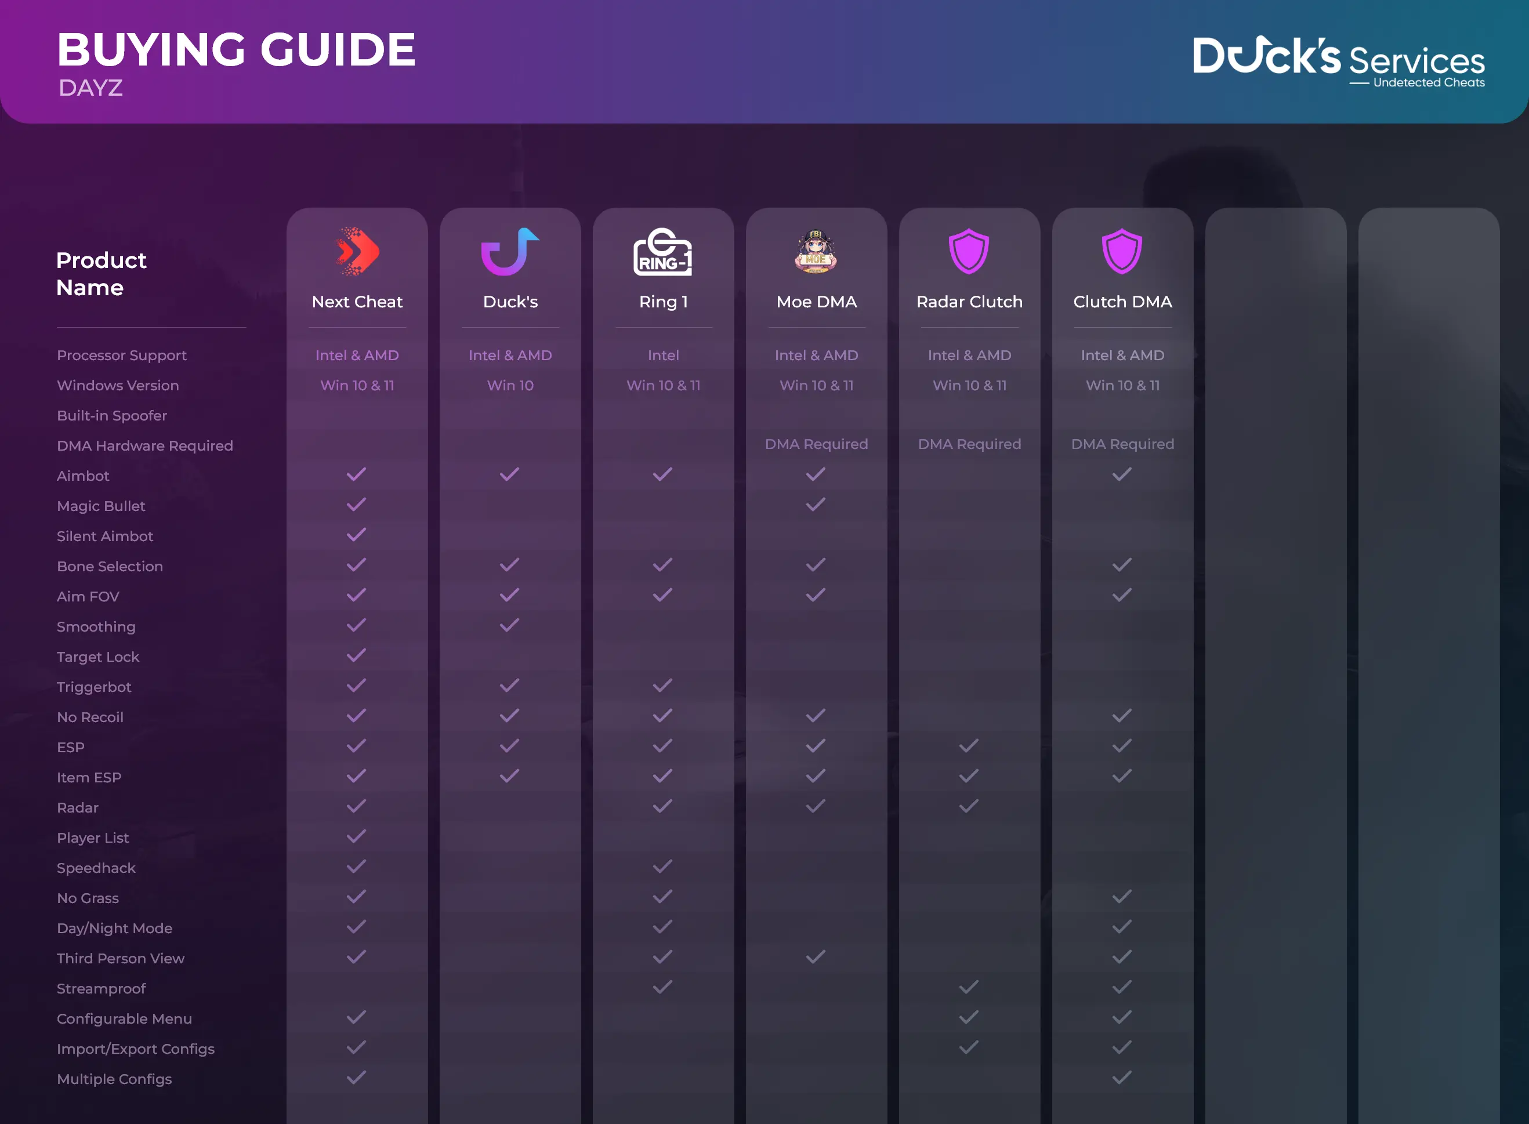Click the Windows Version row label
This screenshot has height=1124, width=1529.
coord(118,385)
